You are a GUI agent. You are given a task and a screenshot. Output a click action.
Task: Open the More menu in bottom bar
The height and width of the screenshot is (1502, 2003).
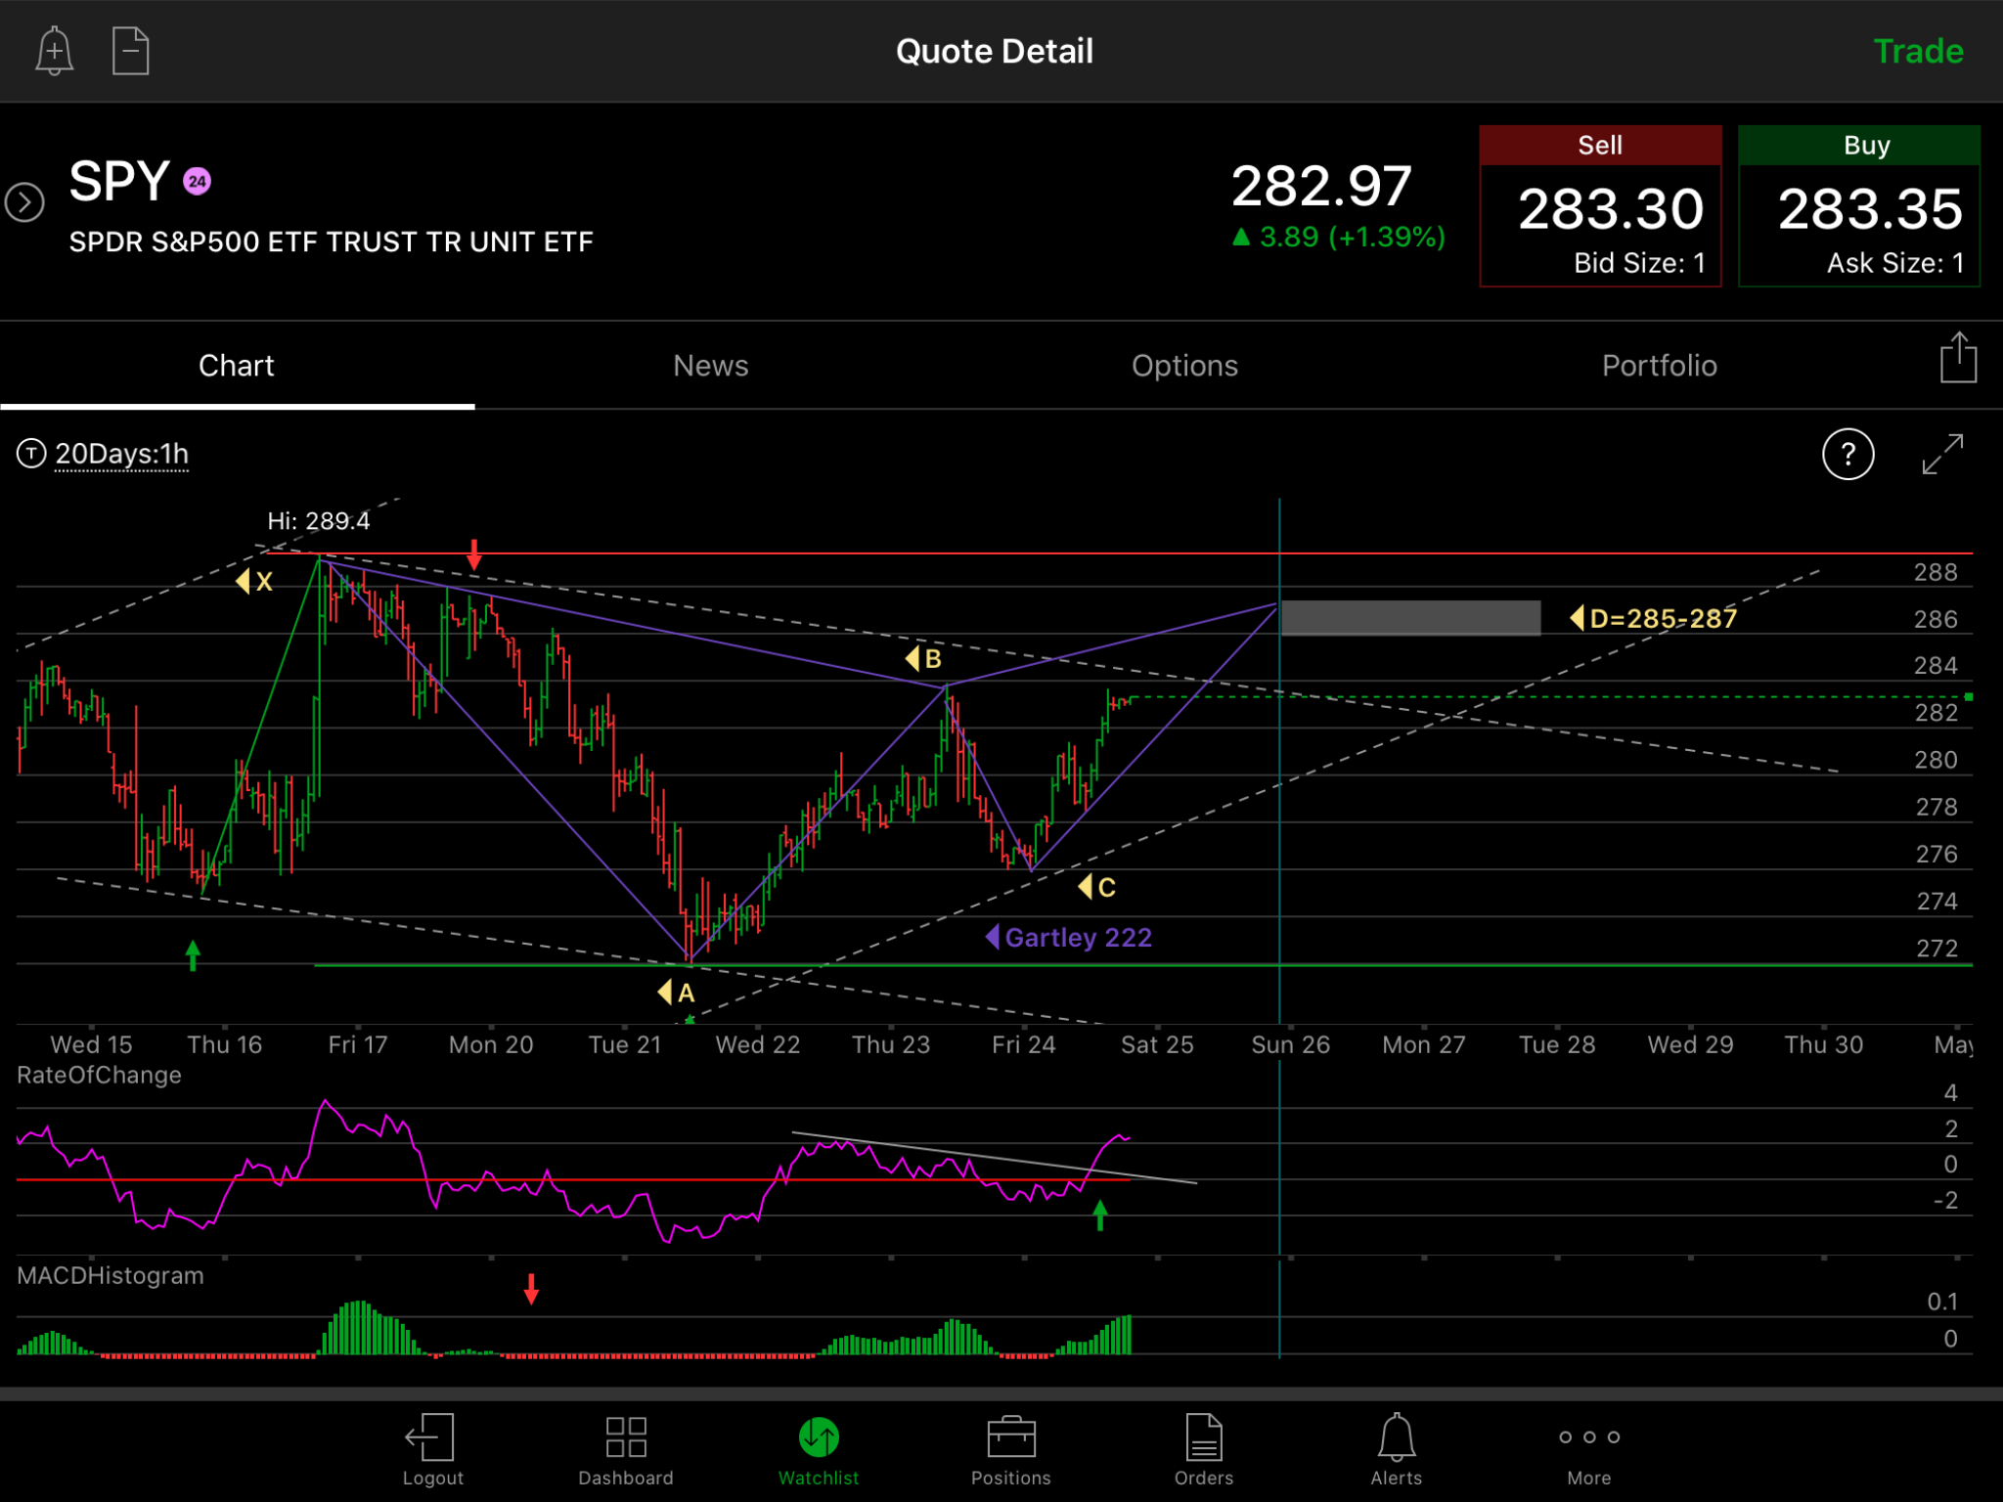pos(1589,1450)
